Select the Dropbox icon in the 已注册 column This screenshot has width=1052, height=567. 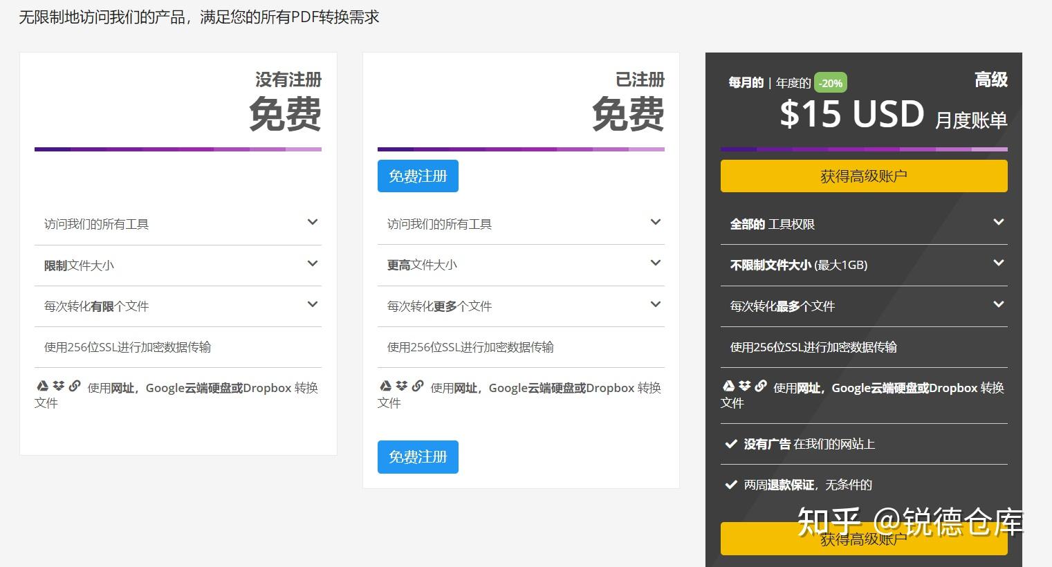402,386
